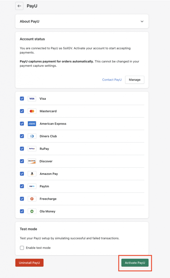
Task: Click the Mastercard label text
Action: click(48, 111)
